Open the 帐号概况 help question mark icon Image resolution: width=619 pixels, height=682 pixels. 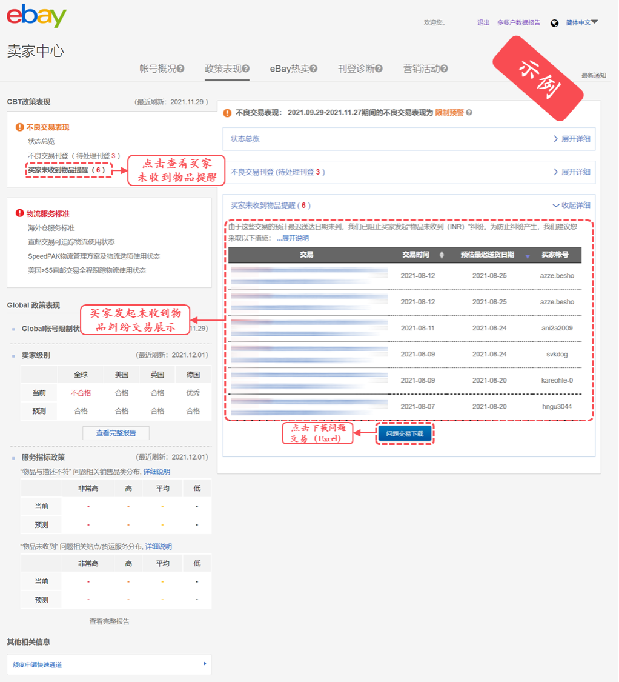(179, 69)
